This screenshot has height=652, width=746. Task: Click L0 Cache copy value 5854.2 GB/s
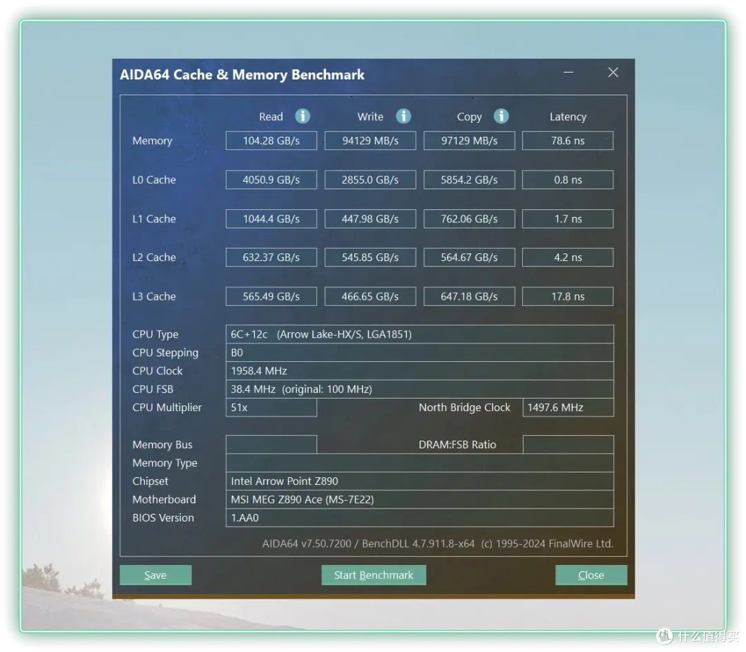pos(469,180)
